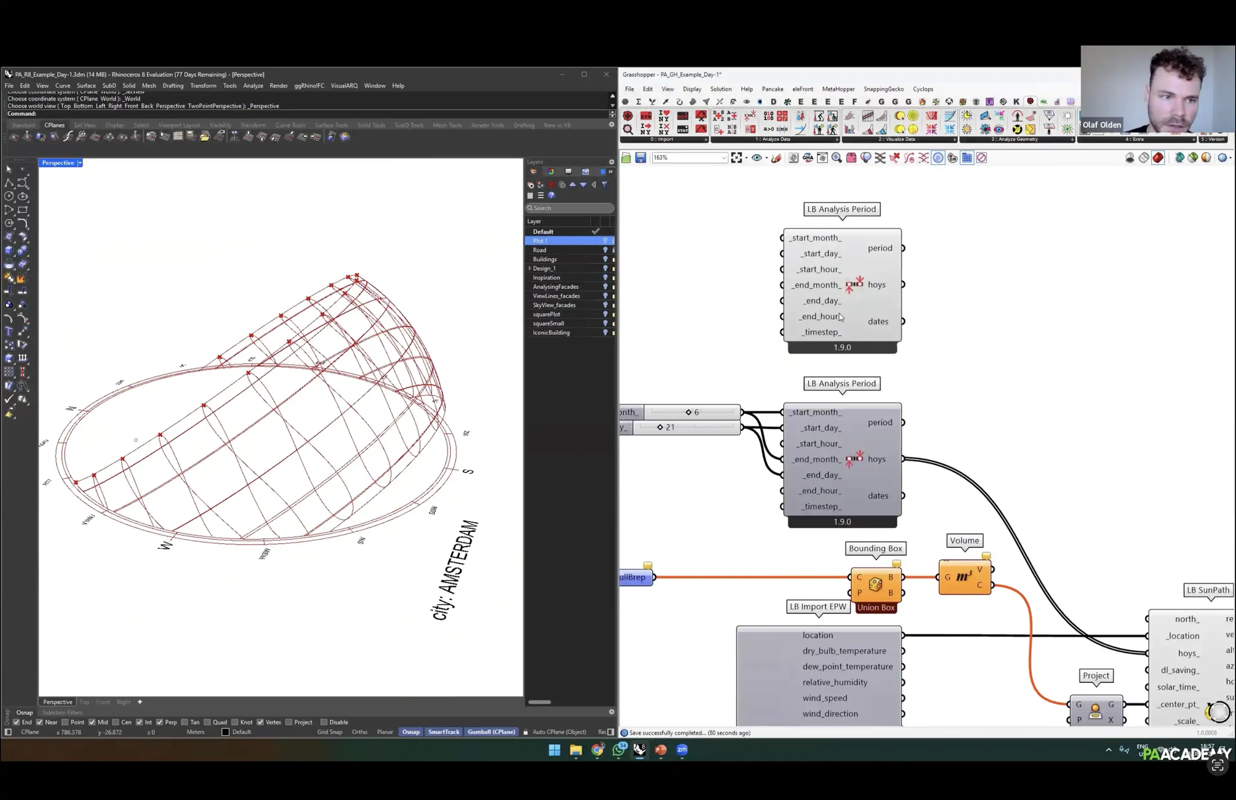Open the Perspective viewport title dropdown arrow

(80, 163)
